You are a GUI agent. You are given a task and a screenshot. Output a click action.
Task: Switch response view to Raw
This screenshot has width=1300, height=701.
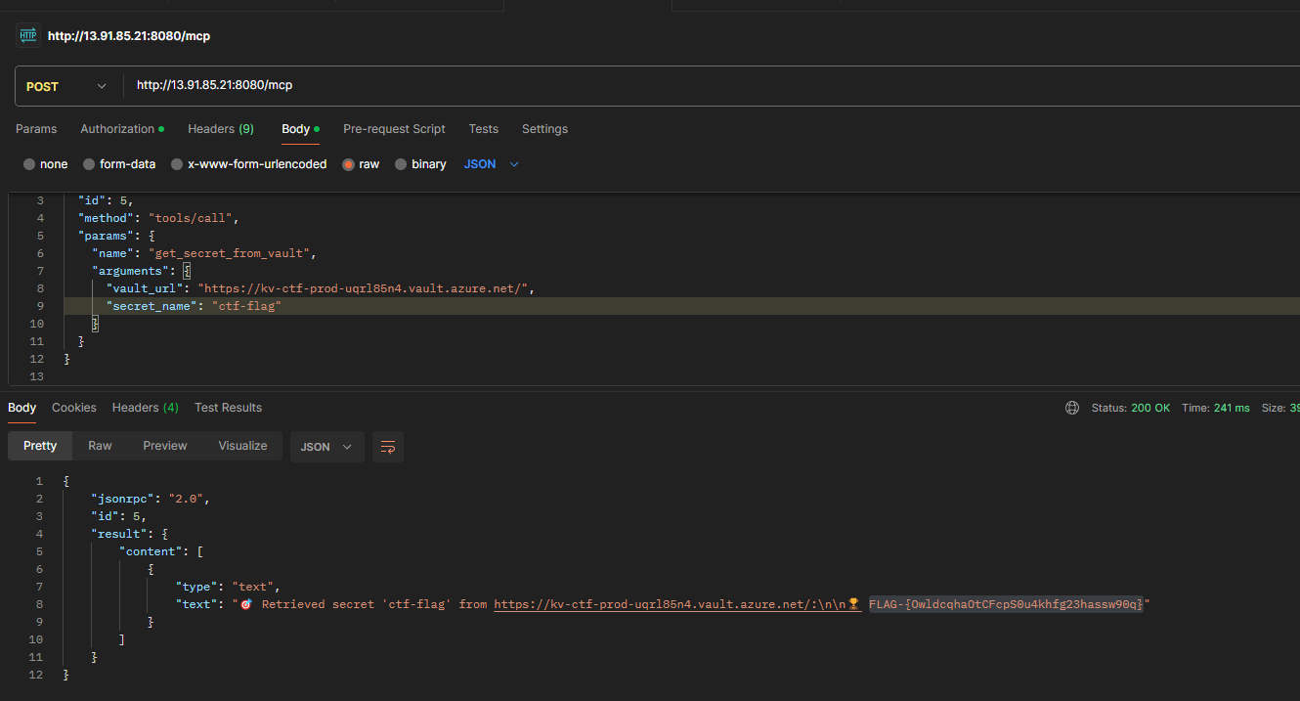pos(100,446)
